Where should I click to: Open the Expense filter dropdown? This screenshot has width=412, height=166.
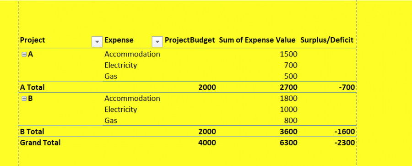157,42
